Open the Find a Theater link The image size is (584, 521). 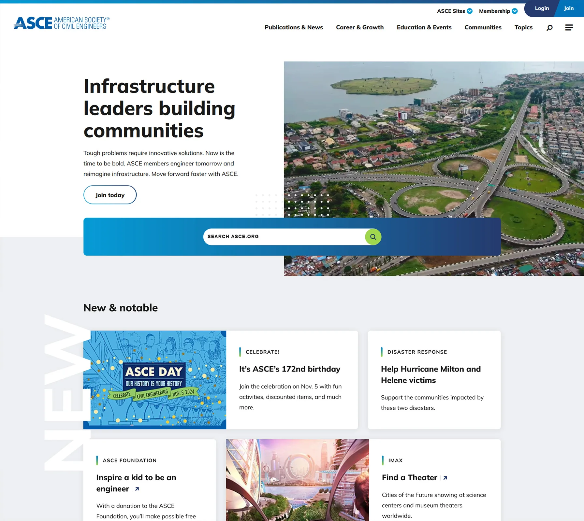[409, 478]
